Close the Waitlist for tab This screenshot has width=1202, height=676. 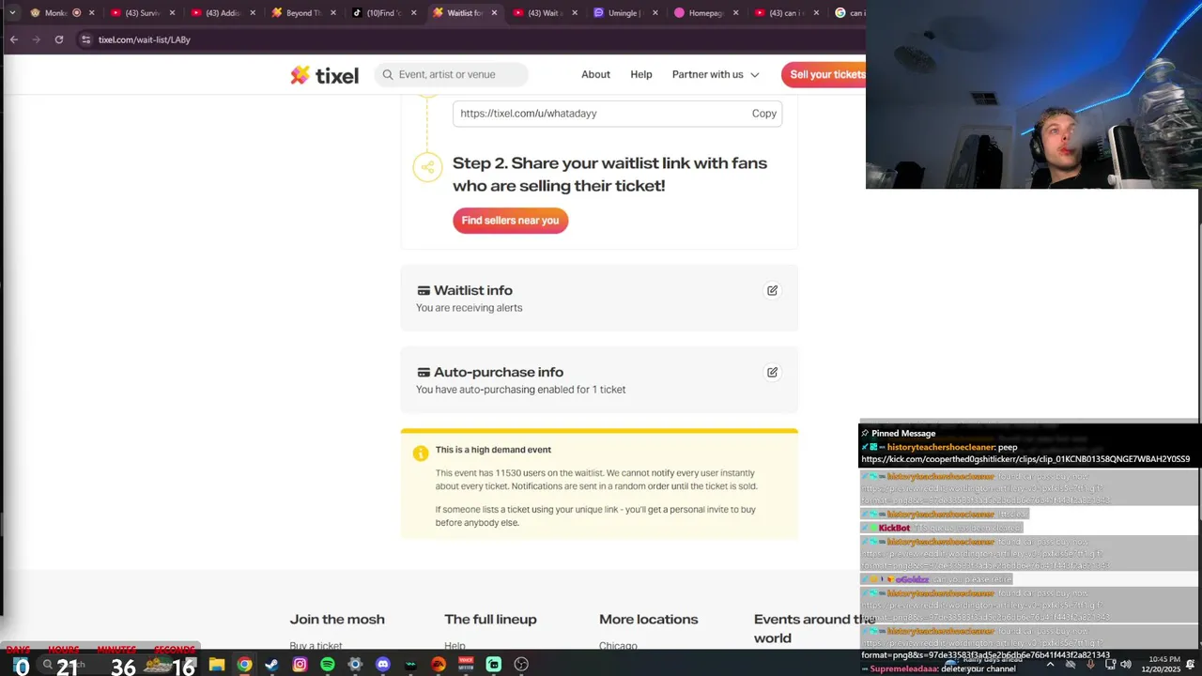(x=494, y=13)
